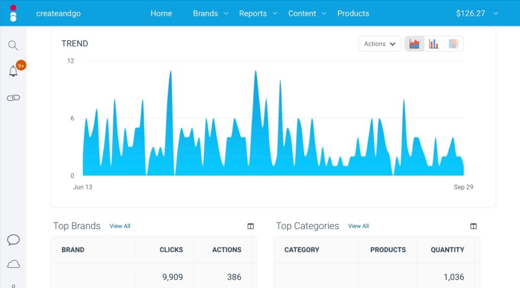Open the Products menu item
Viewport: 520px width, 288px height.
pyautogui.click(x=353, y=14)
